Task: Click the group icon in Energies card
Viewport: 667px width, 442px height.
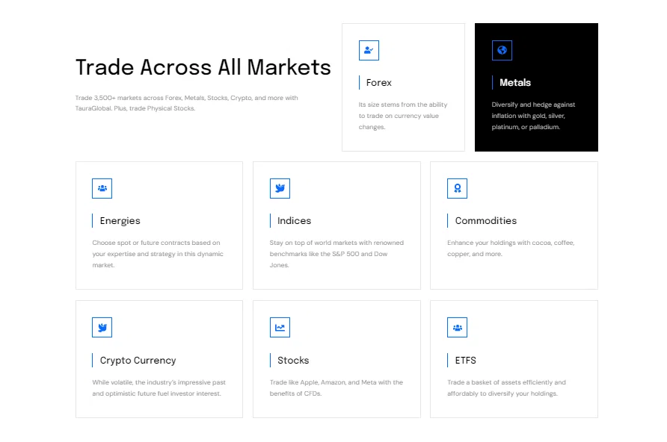Action: coord(102,188)
